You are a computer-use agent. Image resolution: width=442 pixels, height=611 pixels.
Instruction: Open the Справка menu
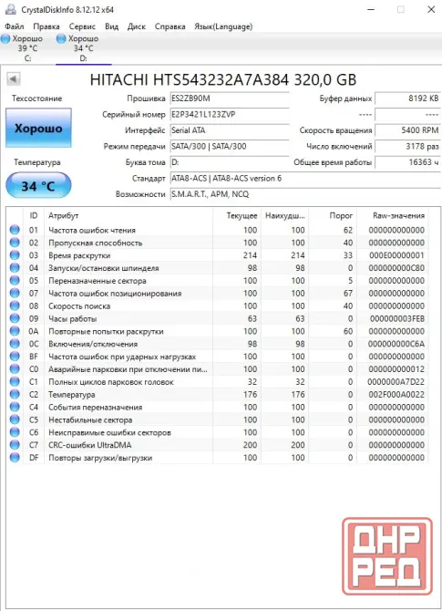click(x=170, y=26)
